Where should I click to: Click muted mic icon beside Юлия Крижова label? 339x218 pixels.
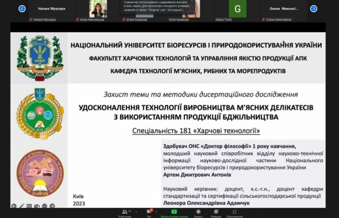124,20
